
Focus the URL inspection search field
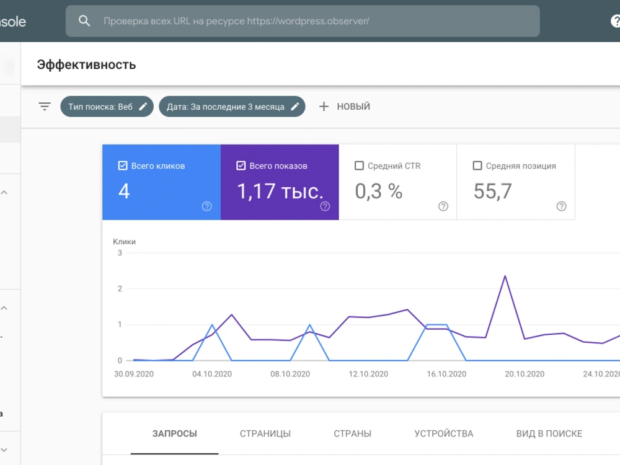tap(303, 21)
